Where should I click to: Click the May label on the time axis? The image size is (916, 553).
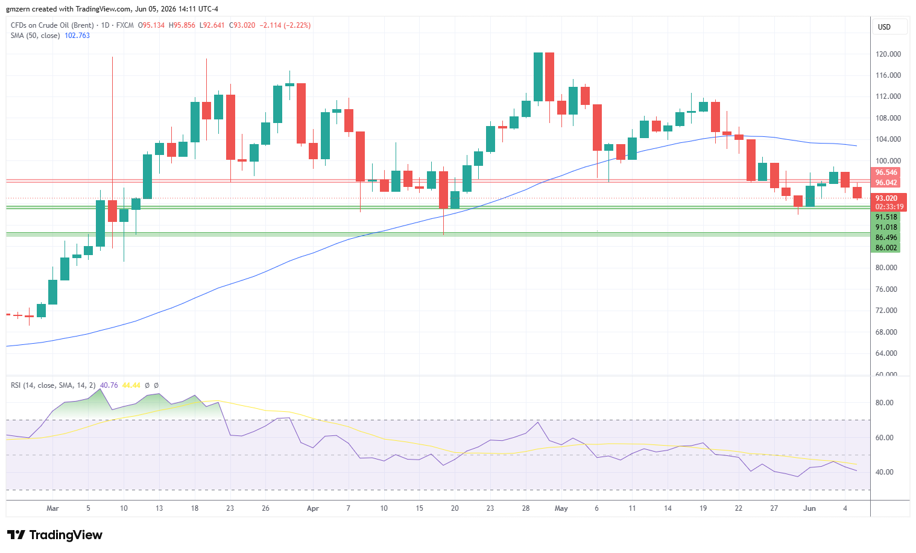[561, 508]
